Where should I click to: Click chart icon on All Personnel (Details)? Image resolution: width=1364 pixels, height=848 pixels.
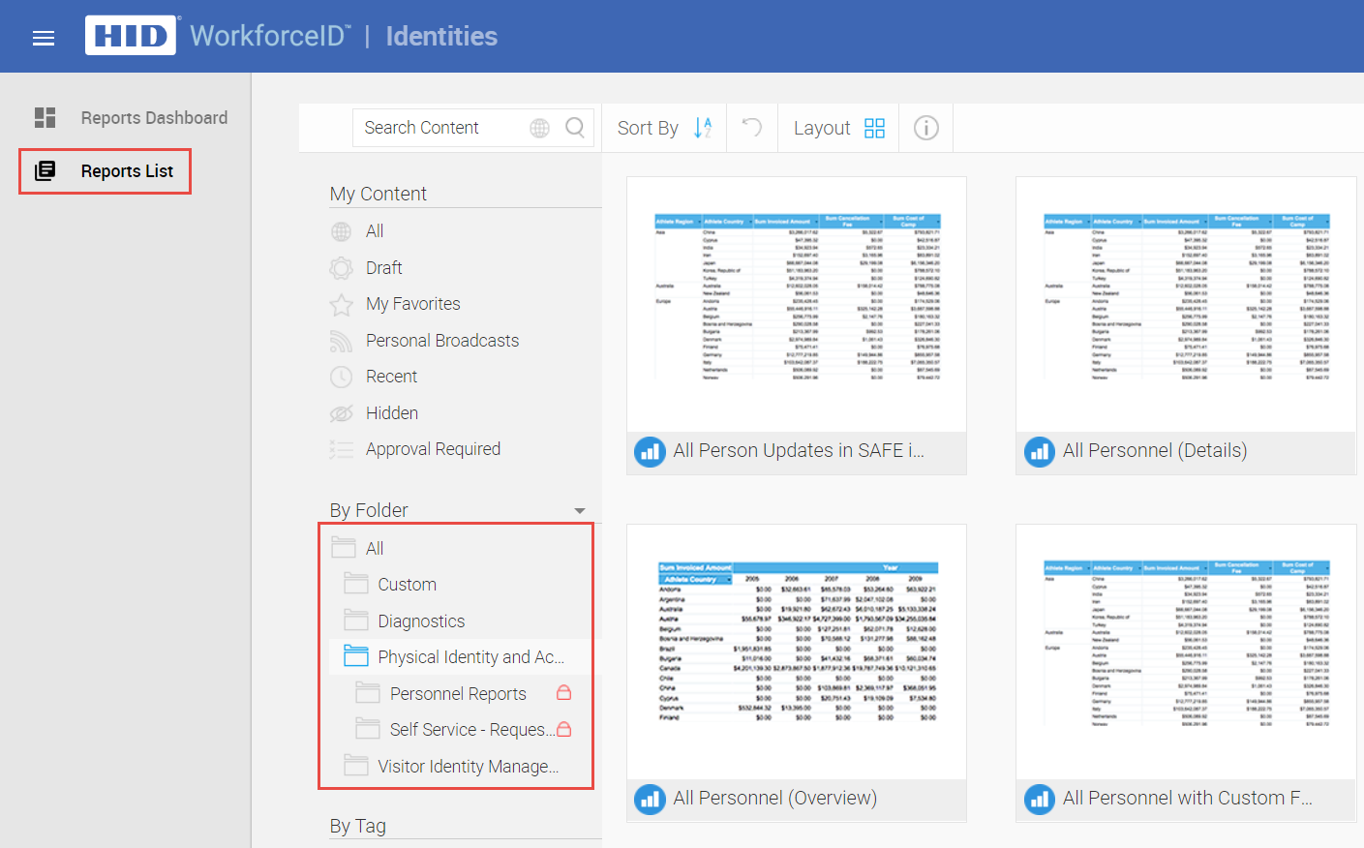1040,451
